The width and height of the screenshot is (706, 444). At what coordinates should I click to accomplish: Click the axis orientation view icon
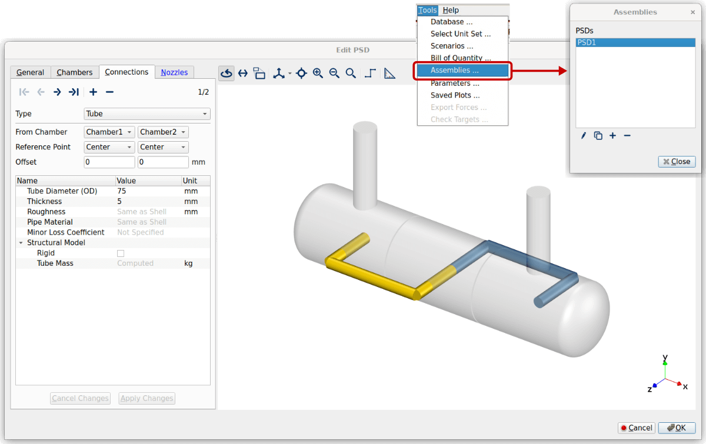tap(278, 73)
